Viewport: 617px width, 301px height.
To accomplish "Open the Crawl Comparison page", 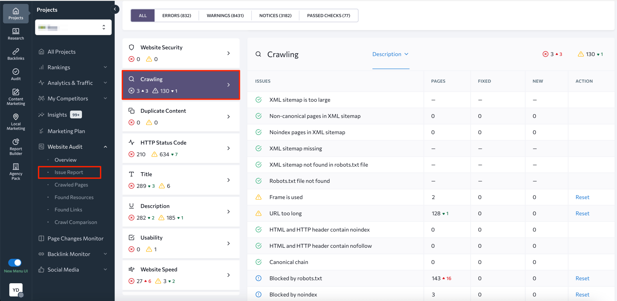I will tap(76, 222).
